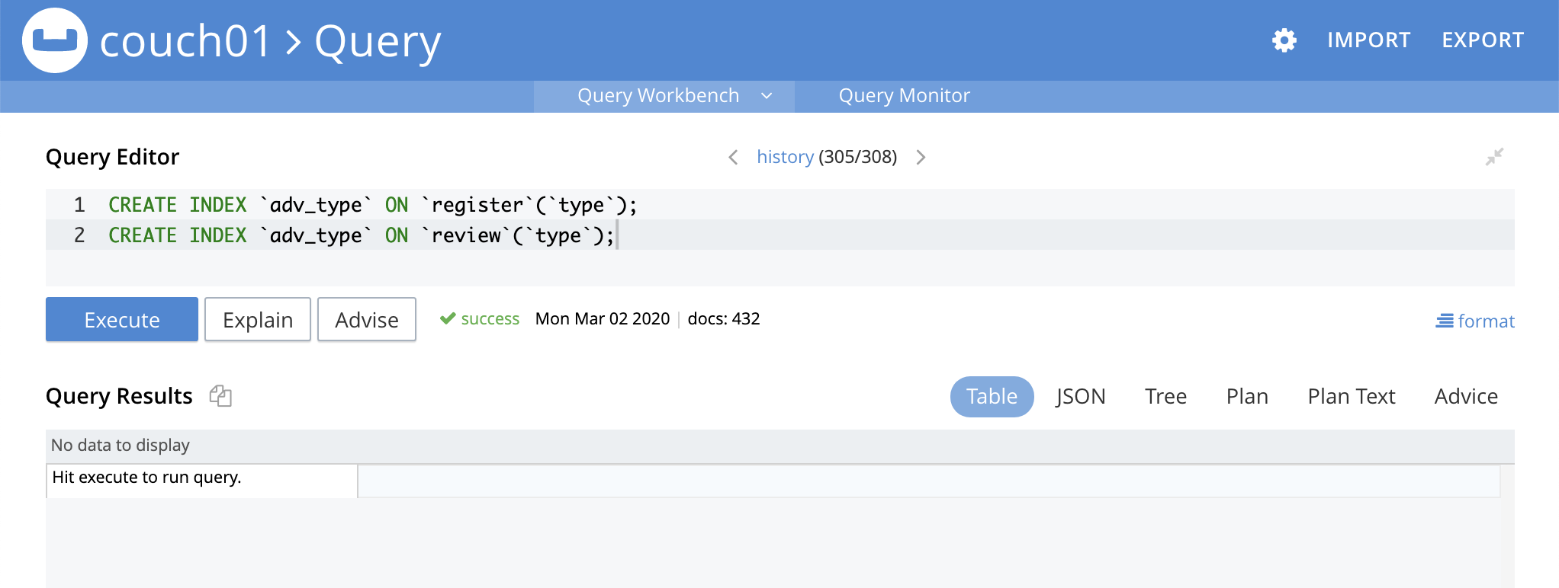The height and width of the screenshot is (588, 1559).
Task: Open the Query Workbench tab
Action: pos(658,96)
